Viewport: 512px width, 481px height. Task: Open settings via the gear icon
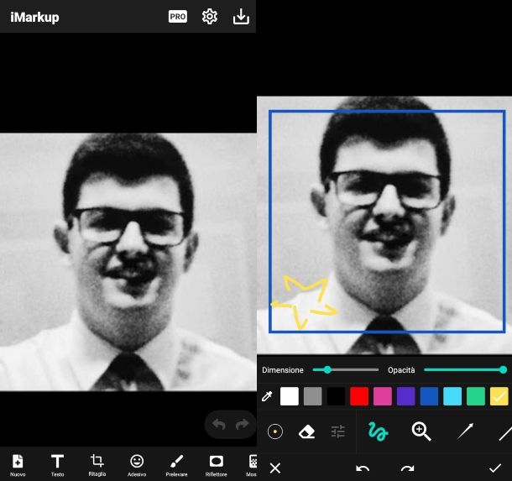[x=209, y=16]
